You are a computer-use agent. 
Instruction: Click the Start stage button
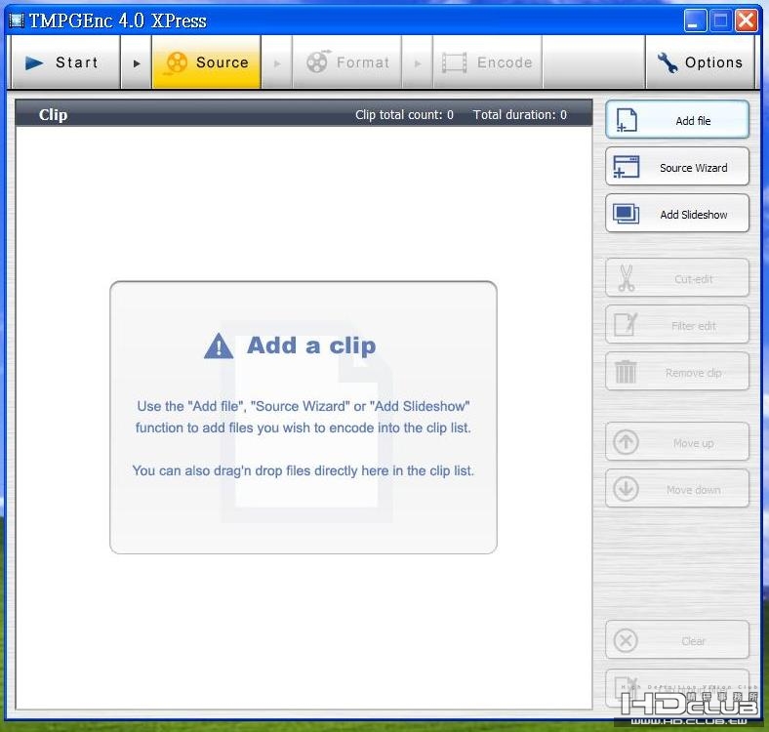click(x=65, y=62)
